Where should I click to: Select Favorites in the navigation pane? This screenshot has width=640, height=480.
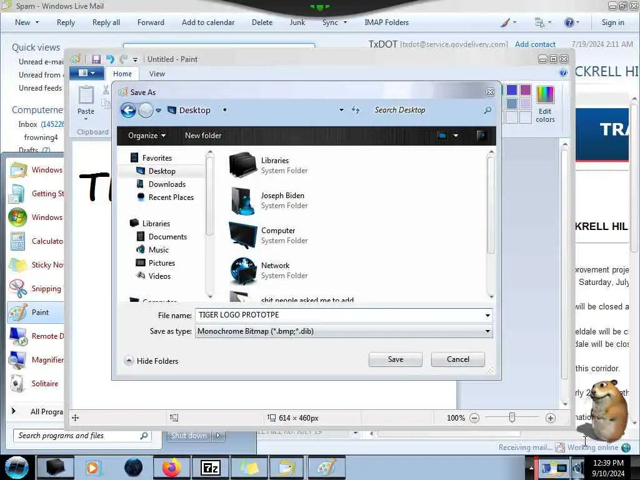pyautogui.click(x=157, y=158)
